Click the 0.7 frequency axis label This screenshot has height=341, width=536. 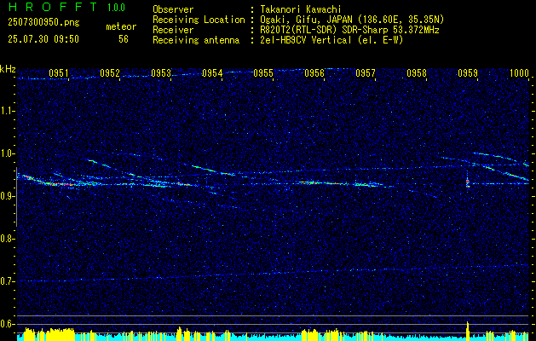click(7, 281)
